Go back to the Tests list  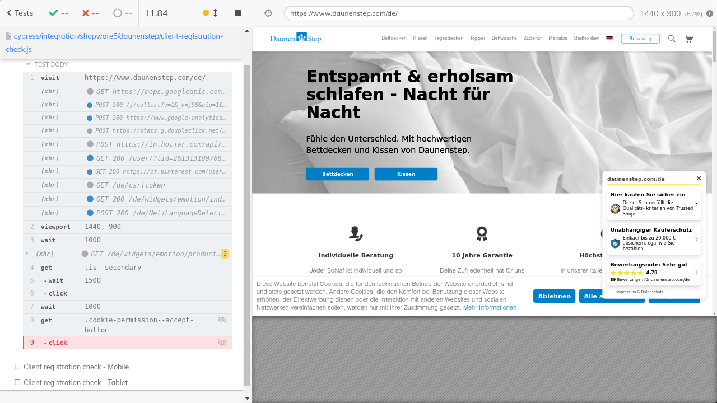point(20,13)
